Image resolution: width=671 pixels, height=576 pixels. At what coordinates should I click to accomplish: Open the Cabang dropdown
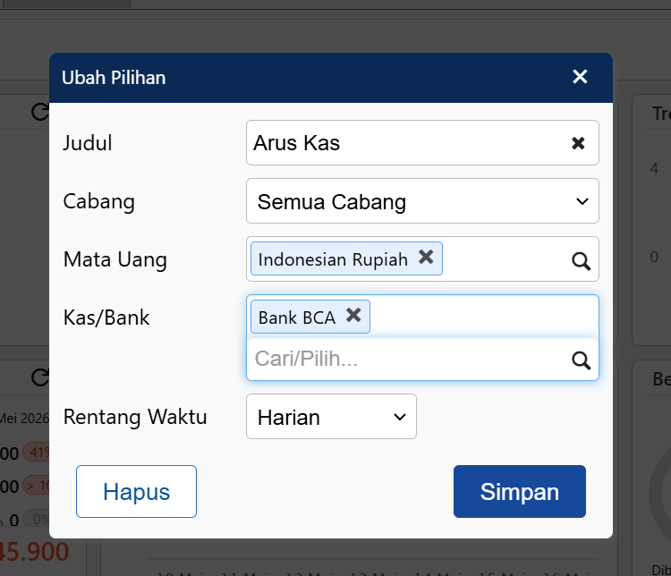[x=422, y=201]
